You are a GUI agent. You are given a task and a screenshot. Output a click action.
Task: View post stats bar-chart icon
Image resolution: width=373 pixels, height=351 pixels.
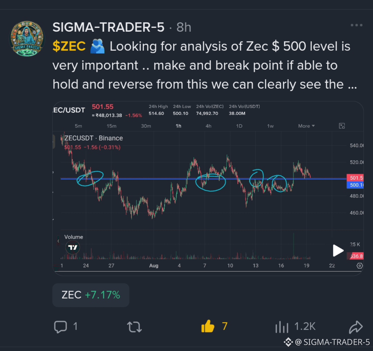pos(282,327)
